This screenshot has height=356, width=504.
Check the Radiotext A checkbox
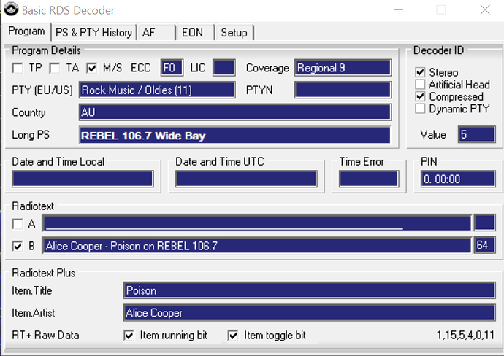click(x=18, y=224)
